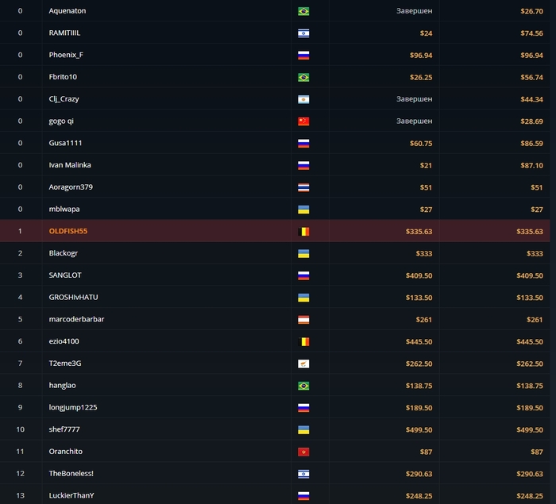Click the Argentina flag in Clj_Crazy's row
Screen dimensions: 556x504
303,99
